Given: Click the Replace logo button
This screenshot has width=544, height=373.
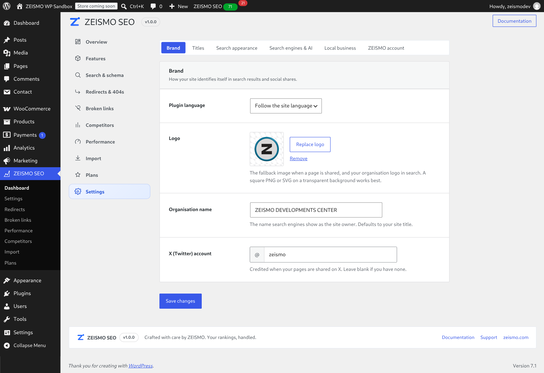Looking at the screenshot, I should tap(310, 145).
